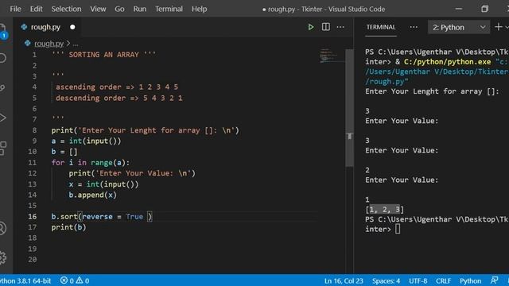Open the File menu

15,9
